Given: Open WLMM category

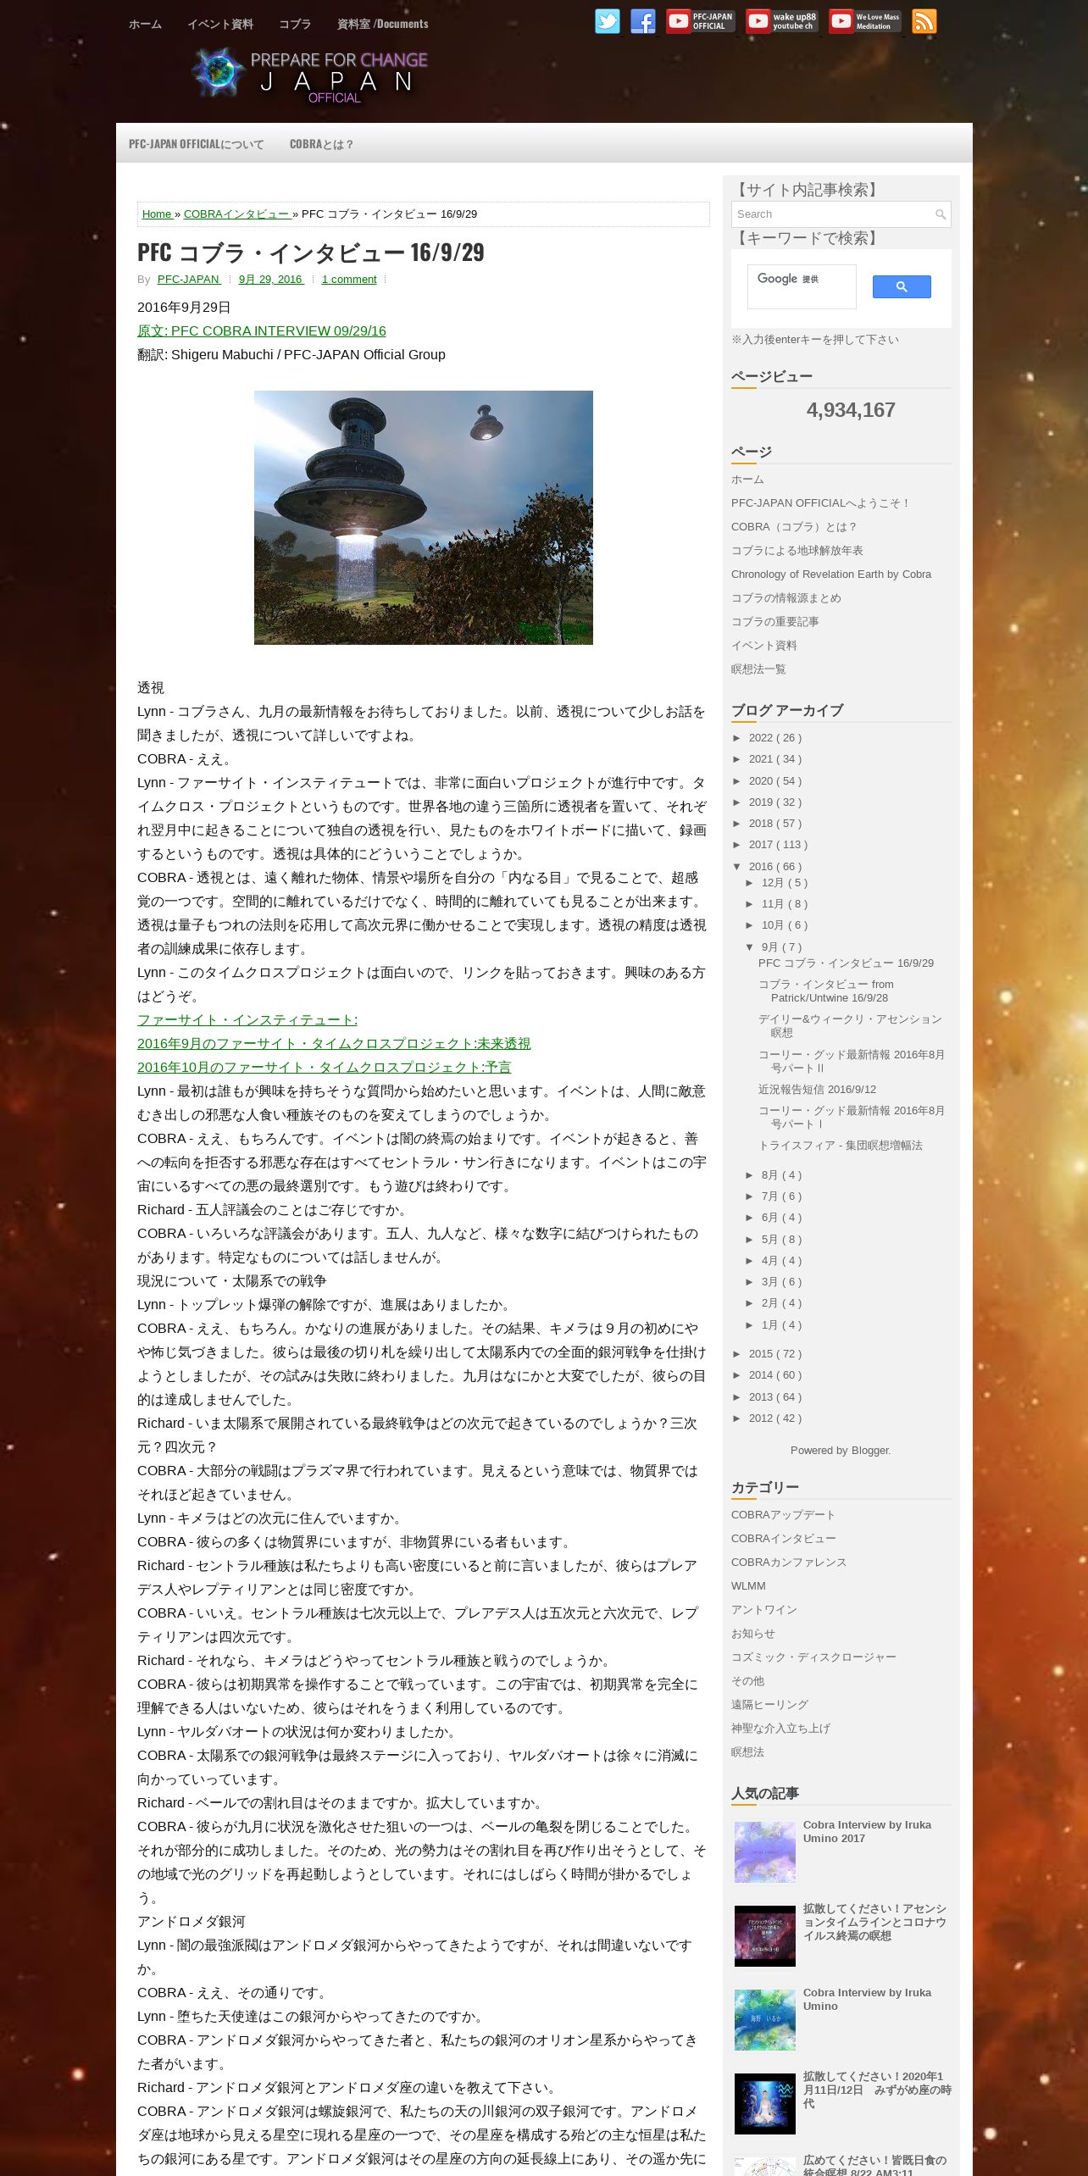Looking at the screenshot, I should coord(748,1586).
